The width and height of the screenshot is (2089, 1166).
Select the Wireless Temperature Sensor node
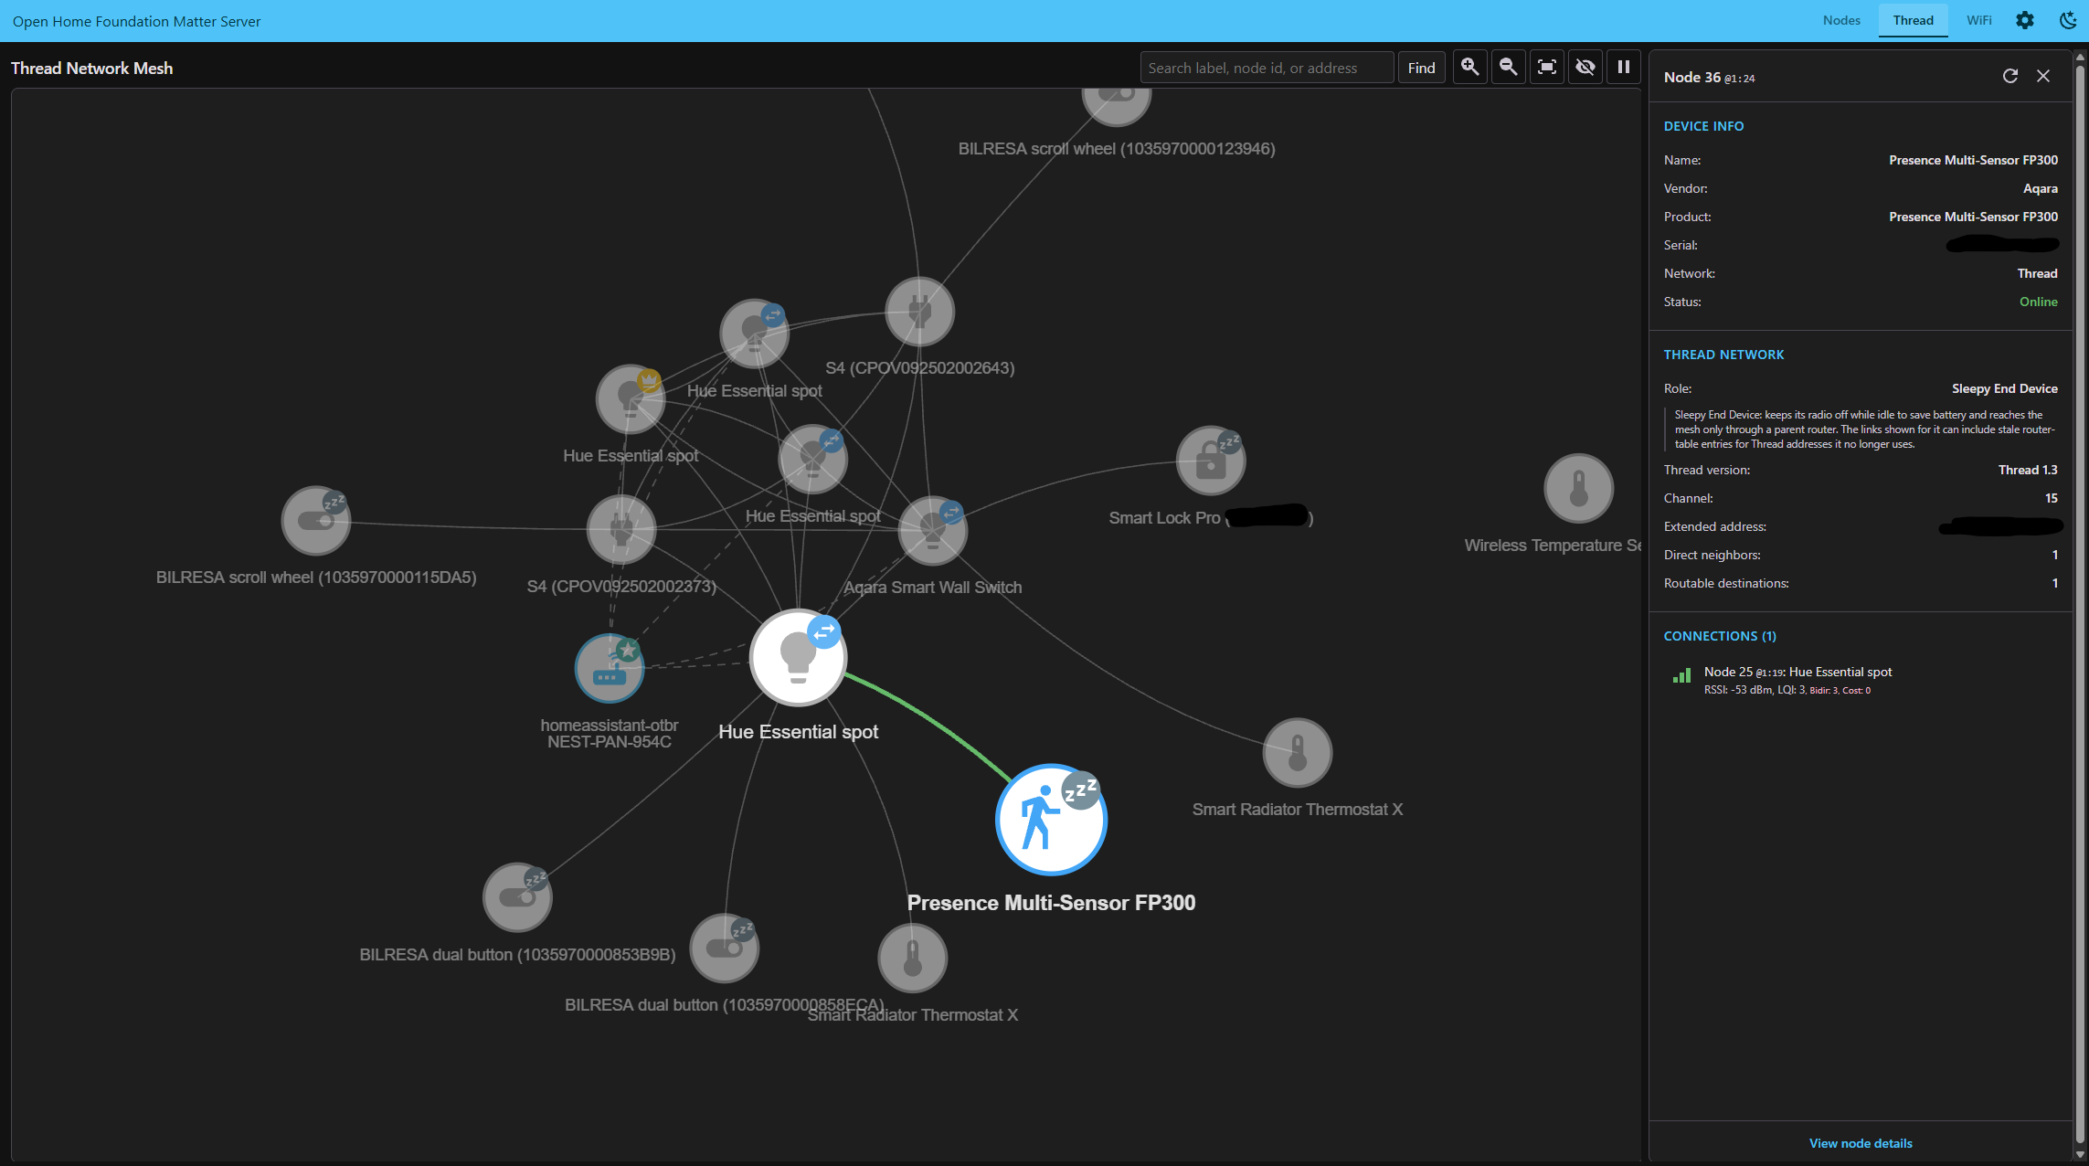point(1578,489)
